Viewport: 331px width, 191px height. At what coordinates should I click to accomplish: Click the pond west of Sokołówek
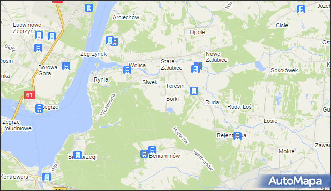(261, 67)
